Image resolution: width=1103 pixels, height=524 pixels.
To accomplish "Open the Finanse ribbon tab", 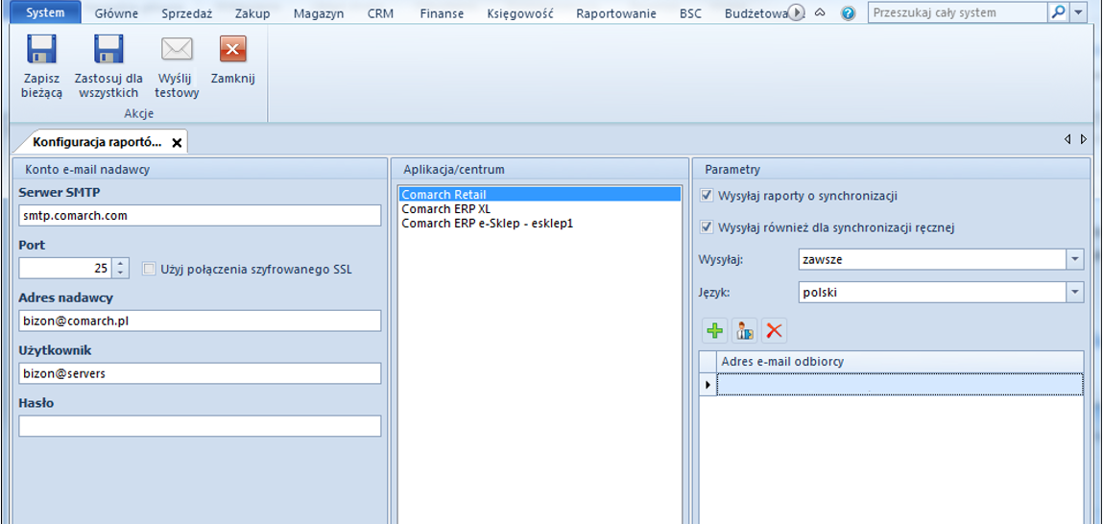I will [x=442, y=13].
